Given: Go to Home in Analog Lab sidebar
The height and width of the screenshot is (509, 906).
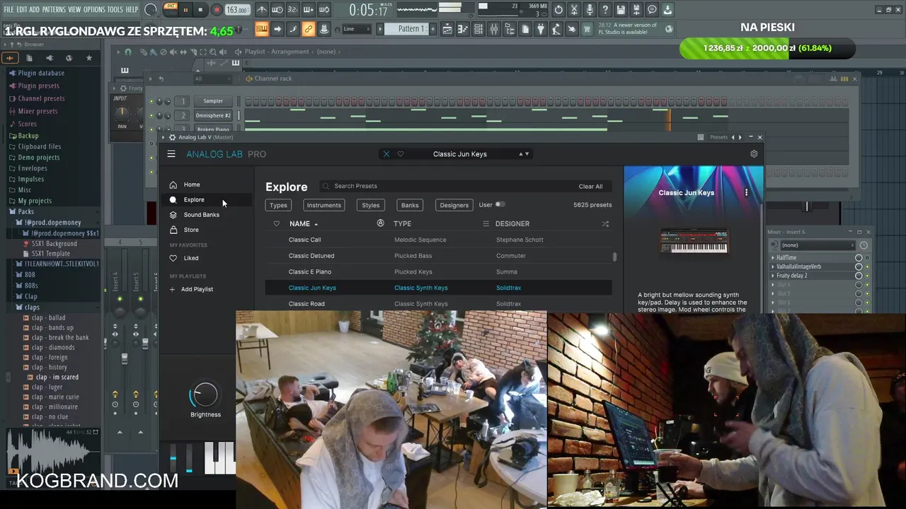Looking at the screenshot, I should 192,185.
